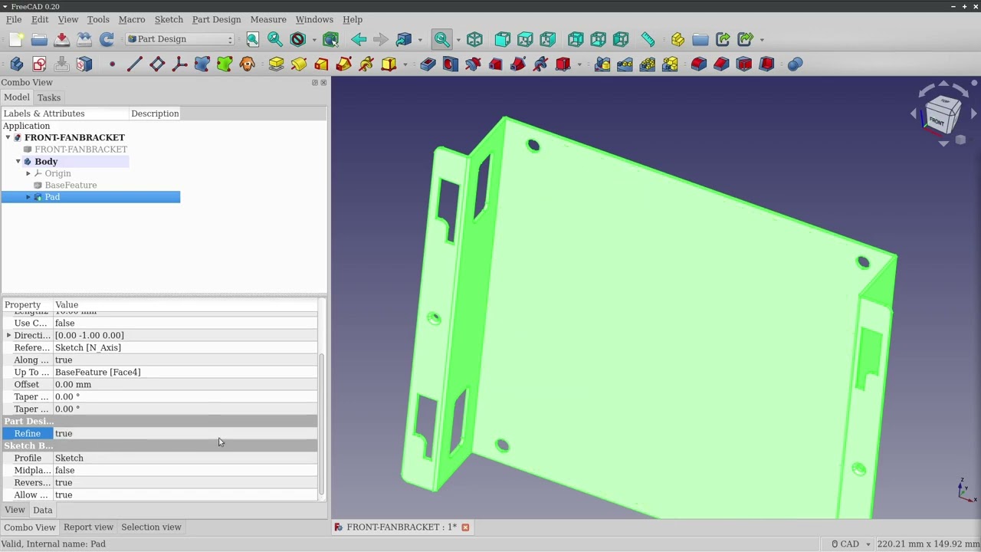Image resolution: width=981 pixels, height=552 pixels.
Task: Click the Thickness tool
Action: (x=766, y=64)
